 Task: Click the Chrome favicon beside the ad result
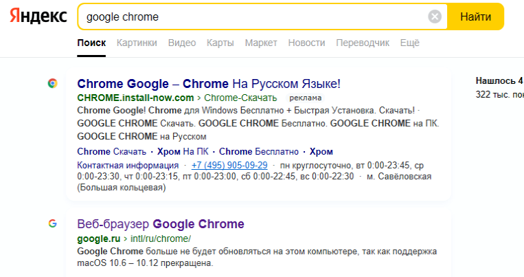52,83
